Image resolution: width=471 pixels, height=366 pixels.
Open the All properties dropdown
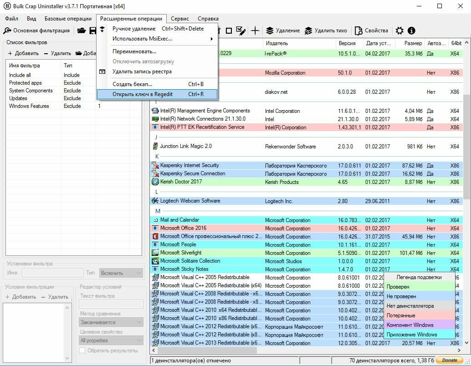pos(111,341)
